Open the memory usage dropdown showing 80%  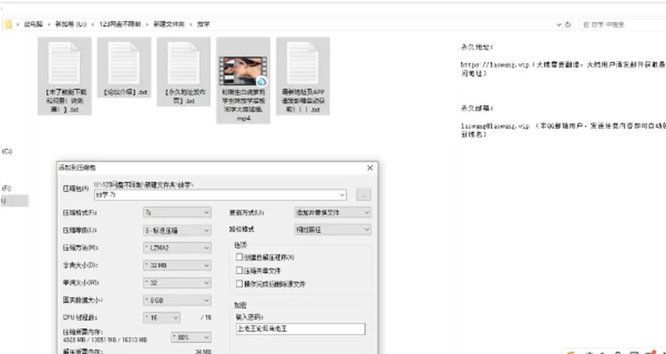tap(191, 337)
